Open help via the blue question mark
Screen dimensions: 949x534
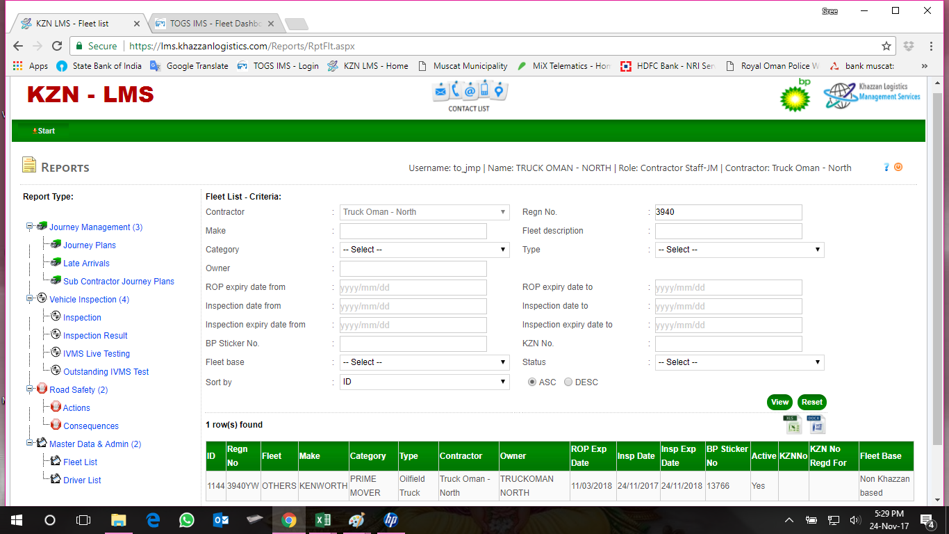tap(886, 167)
